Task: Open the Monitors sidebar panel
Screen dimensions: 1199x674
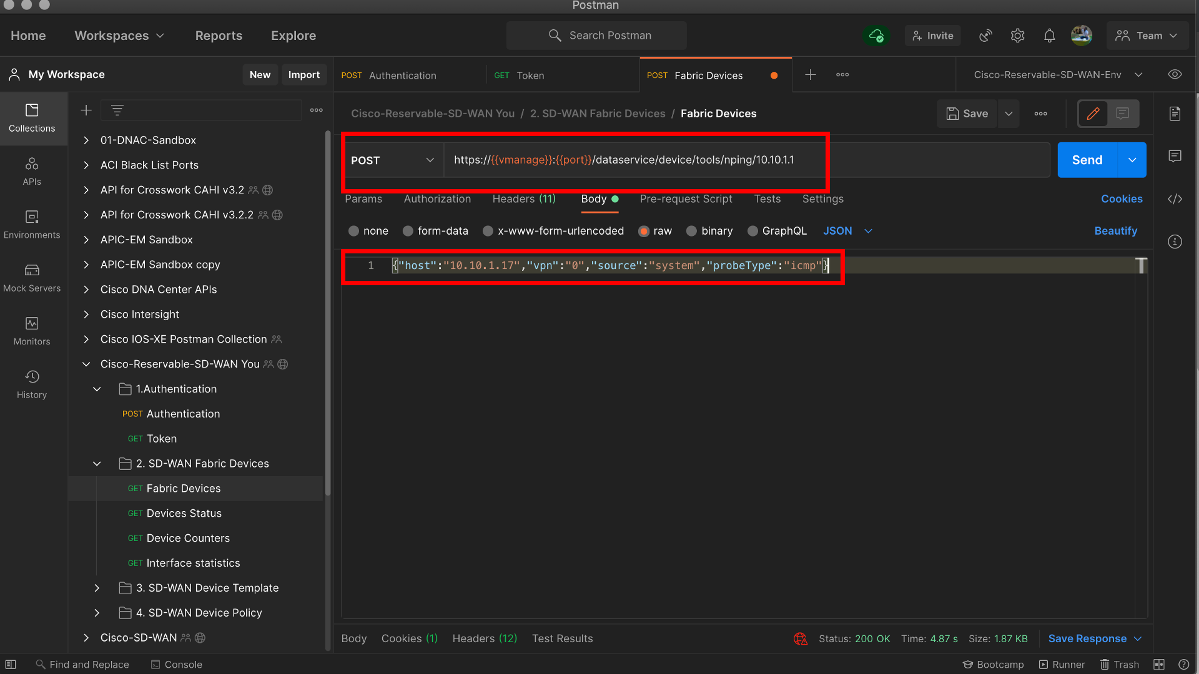Action: point(32,331)
